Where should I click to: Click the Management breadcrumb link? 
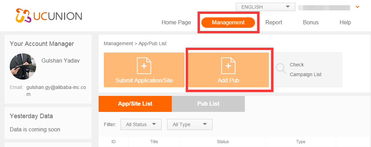click(118, 43)
